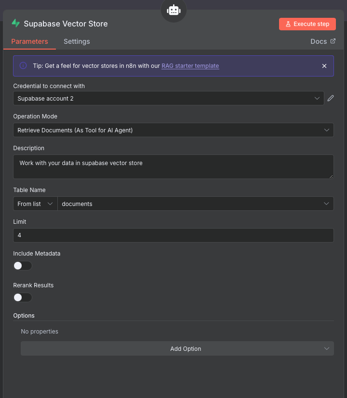The image size is (347, 398).
Task: Click the Limit input field
Action: point(173,235)
